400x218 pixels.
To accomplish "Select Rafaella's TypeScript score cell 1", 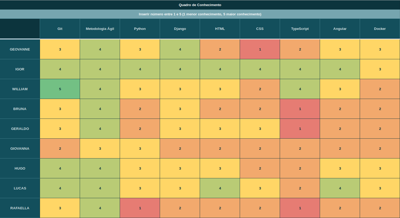I will tap(300, 208).
